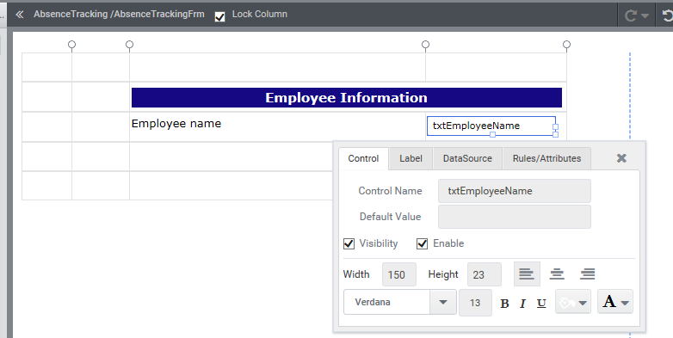The image size is (673, 338).
Task: Toggle the Visibility checkbox
Action: (x=349, y=243)
